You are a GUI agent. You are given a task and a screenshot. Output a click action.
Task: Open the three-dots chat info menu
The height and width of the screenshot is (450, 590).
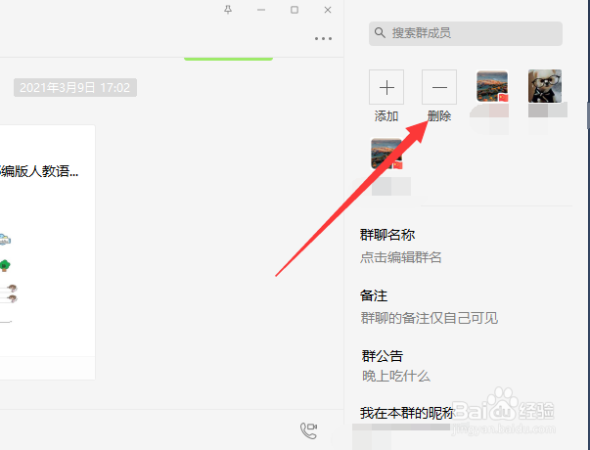pyautogui.click(x=323, y=39)
